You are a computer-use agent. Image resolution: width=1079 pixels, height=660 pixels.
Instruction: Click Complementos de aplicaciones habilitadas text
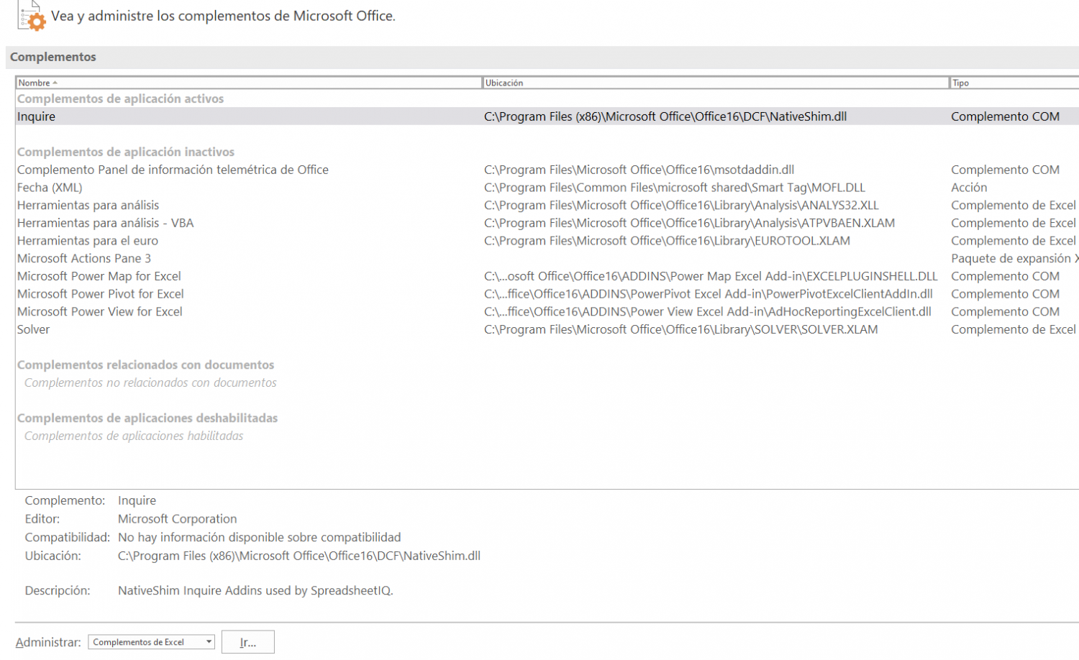pyautogui.click(x=134, y=436)
